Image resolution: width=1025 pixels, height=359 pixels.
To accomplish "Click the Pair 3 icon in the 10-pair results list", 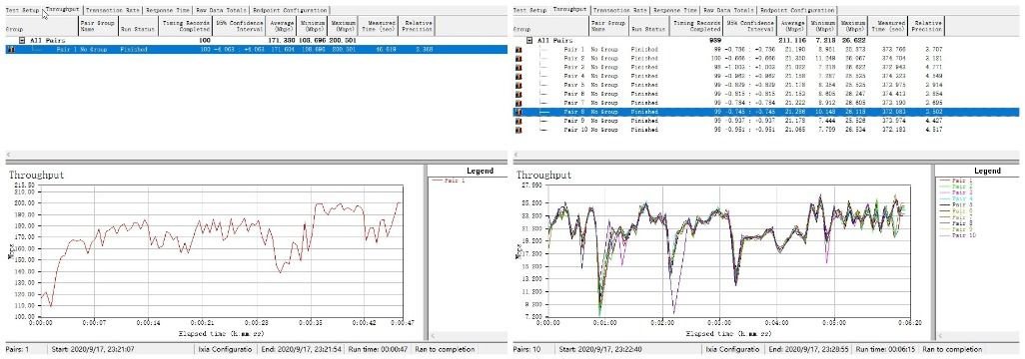I will point(518,67).
